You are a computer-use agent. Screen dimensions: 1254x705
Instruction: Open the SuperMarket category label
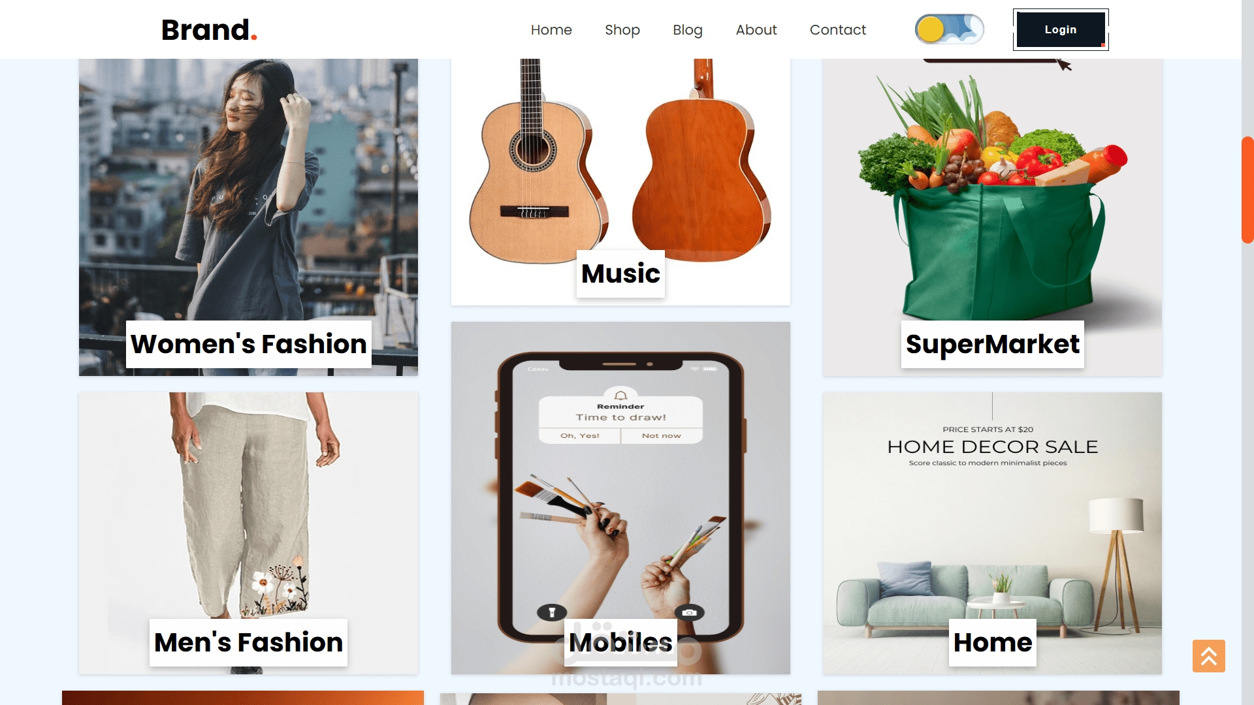coord(992,344)
